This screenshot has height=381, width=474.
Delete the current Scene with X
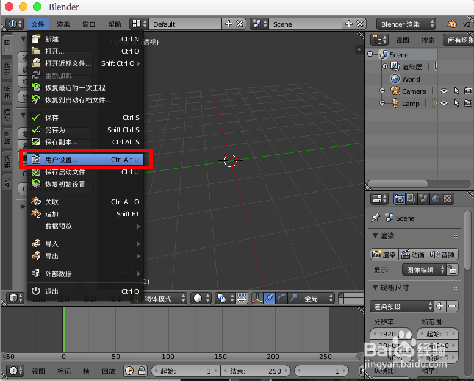[360, 24]
